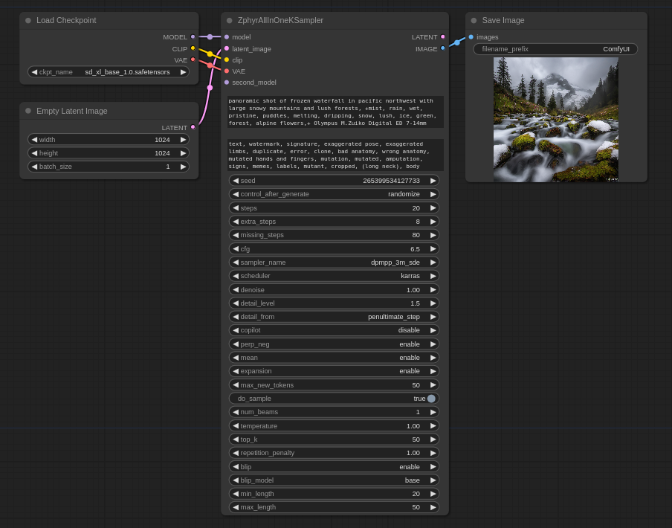This screenshot has width=672, height=528.
Task: Toggle the do_sample switch
Action: (430, 399)
